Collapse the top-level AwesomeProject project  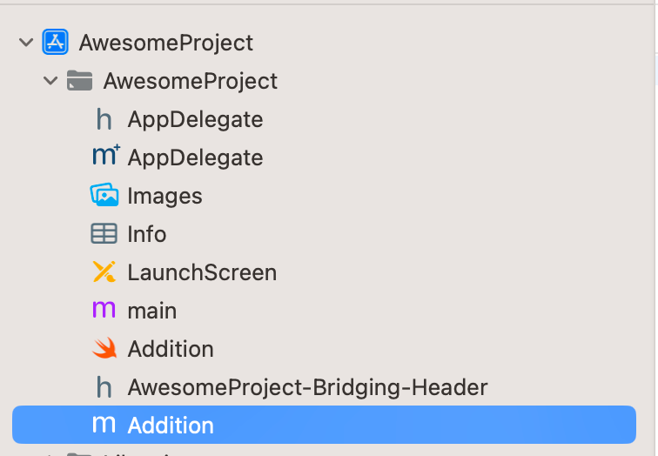[x=26, y=43]
